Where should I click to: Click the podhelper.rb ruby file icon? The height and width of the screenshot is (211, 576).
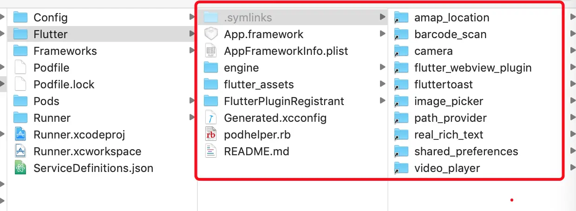click(211, 135)
